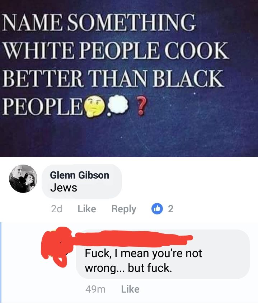Click the blue reply-thread bar on left

1,262
